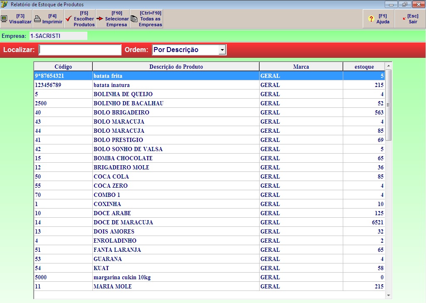The height and width of the screenshot is (303, 426).
Task: Click the Sair red arrow icon
Action: [403, 19]
